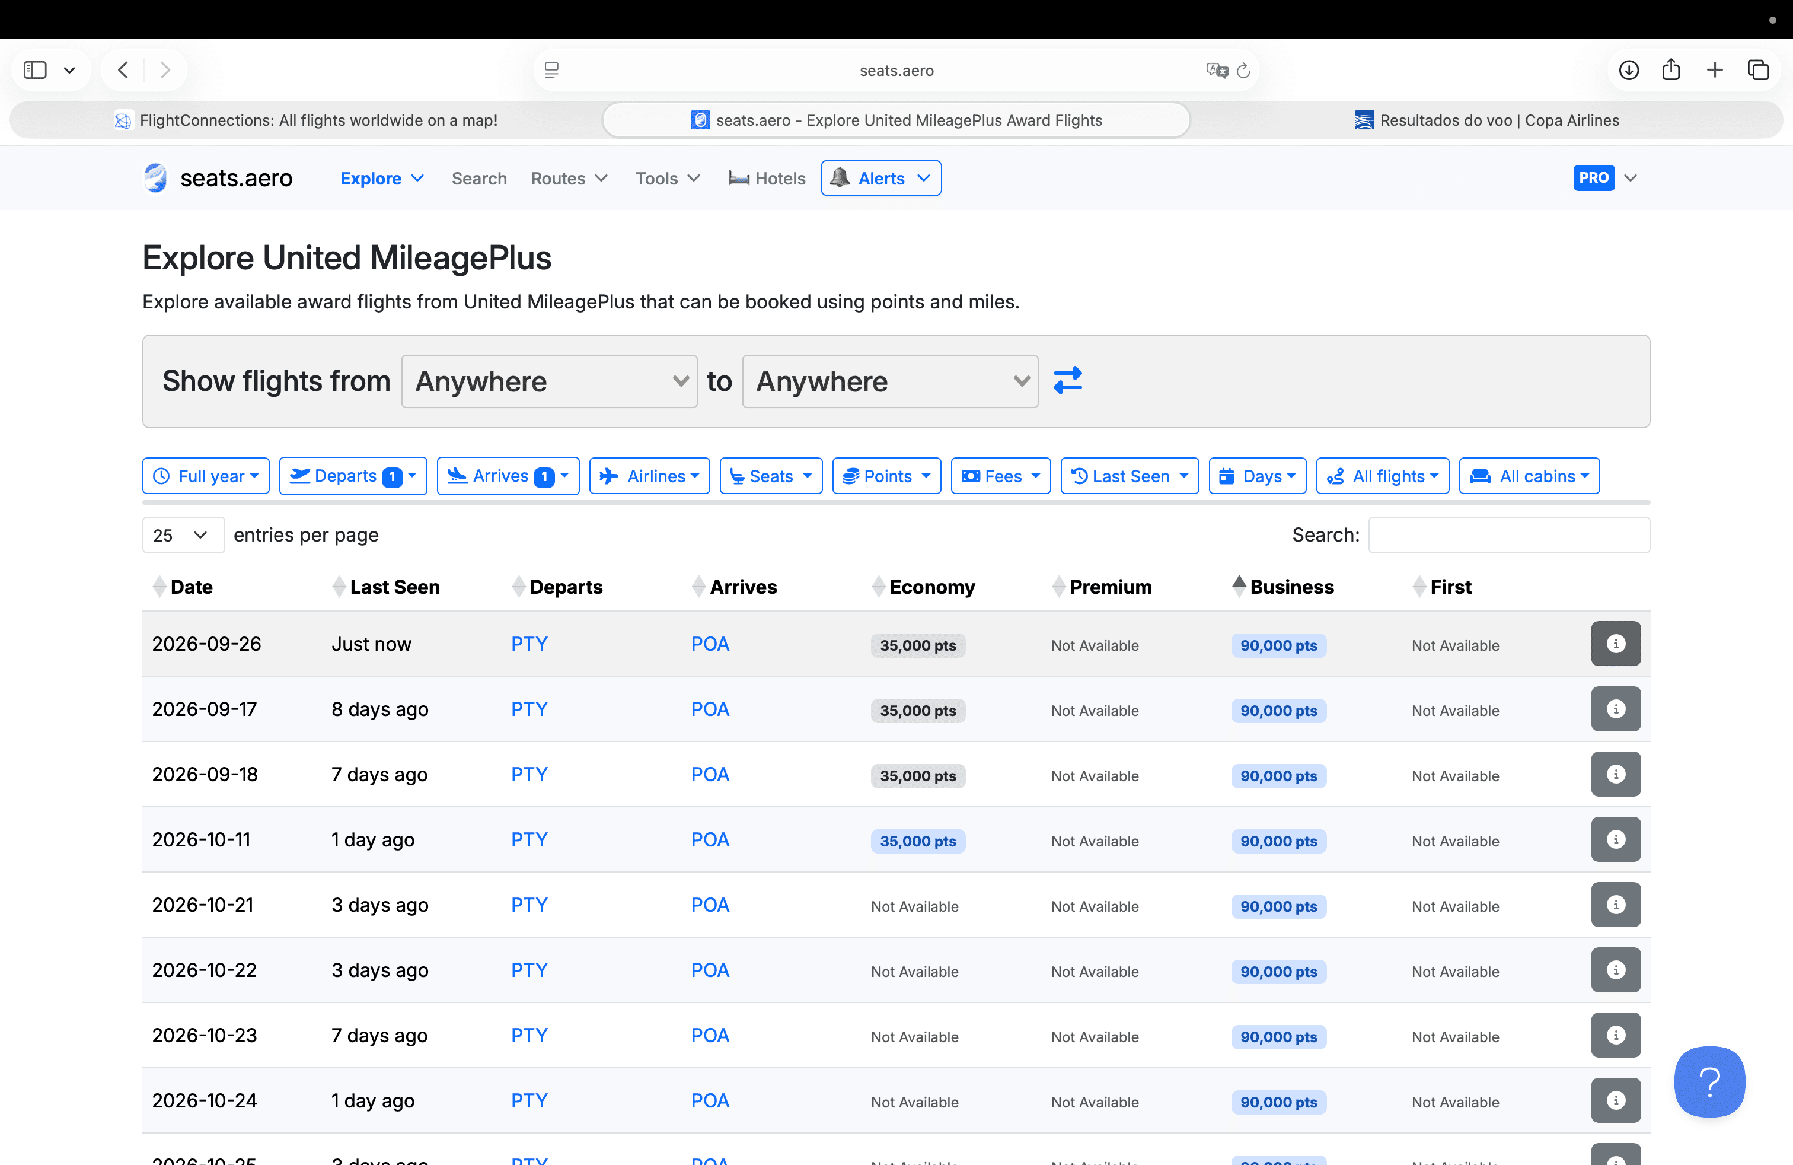This screenshot has width=1793, height=1165.
Task: Show the tab overview icon
Action: [1757, 70]
